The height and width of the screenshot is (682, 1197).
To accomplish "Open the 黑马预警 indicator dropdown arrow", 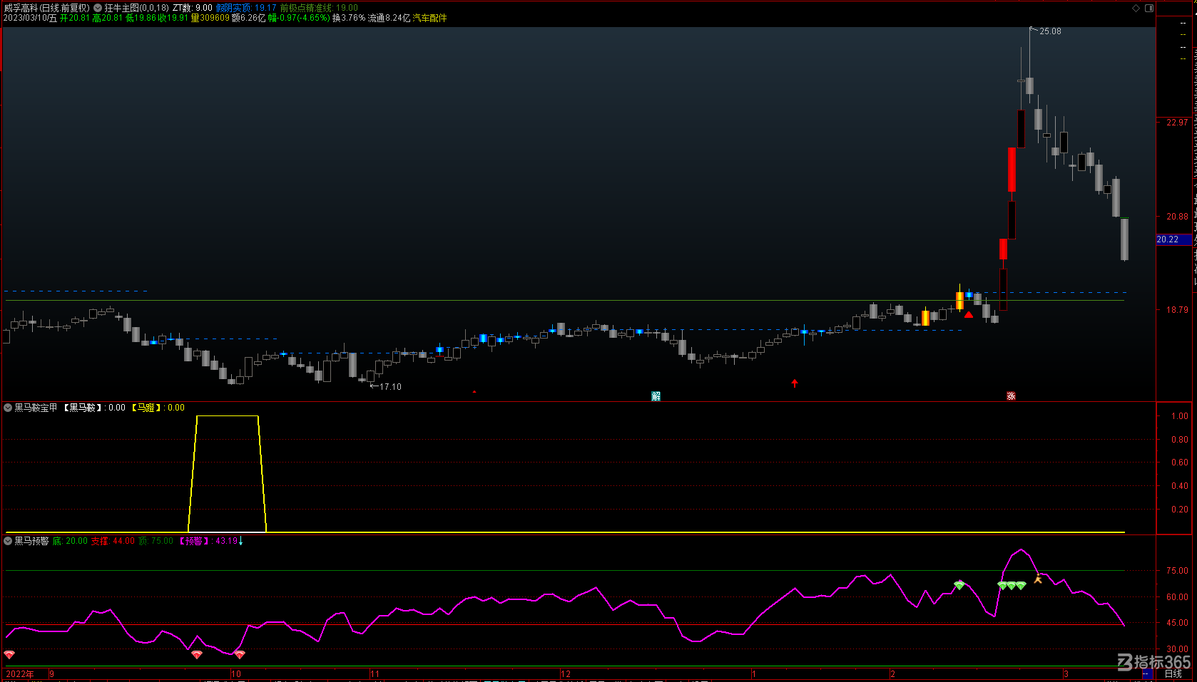I will click(8, 541).
